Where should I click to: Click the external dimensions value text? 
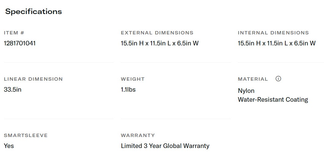(160, 43)
